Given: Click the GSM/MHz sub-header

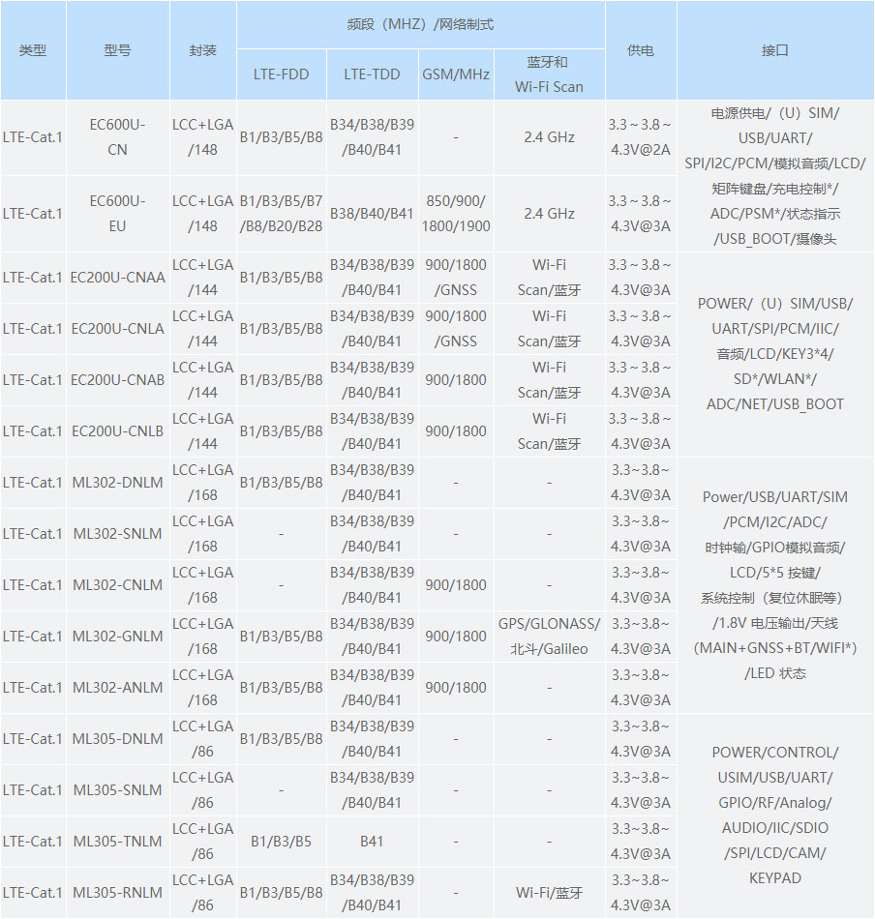Looking at the screenshot, I should pyautogui.click(x=456, y=74).
